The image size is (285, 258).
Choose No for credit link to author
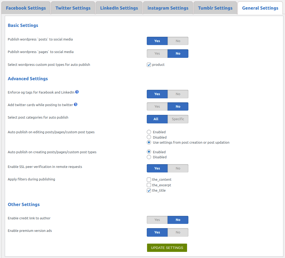pyautogui.click(x=178, y=220)
